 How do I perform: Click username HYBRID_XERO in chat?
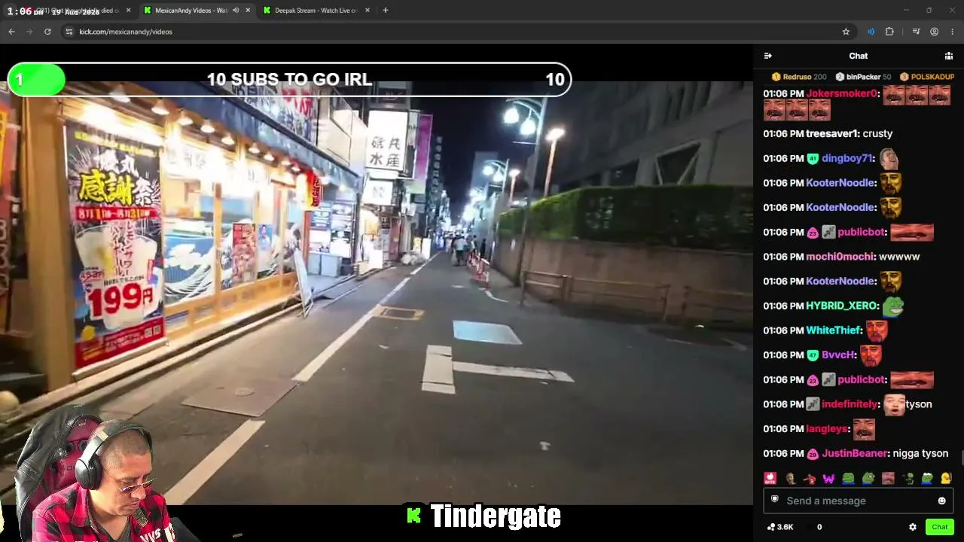[841, 306]
